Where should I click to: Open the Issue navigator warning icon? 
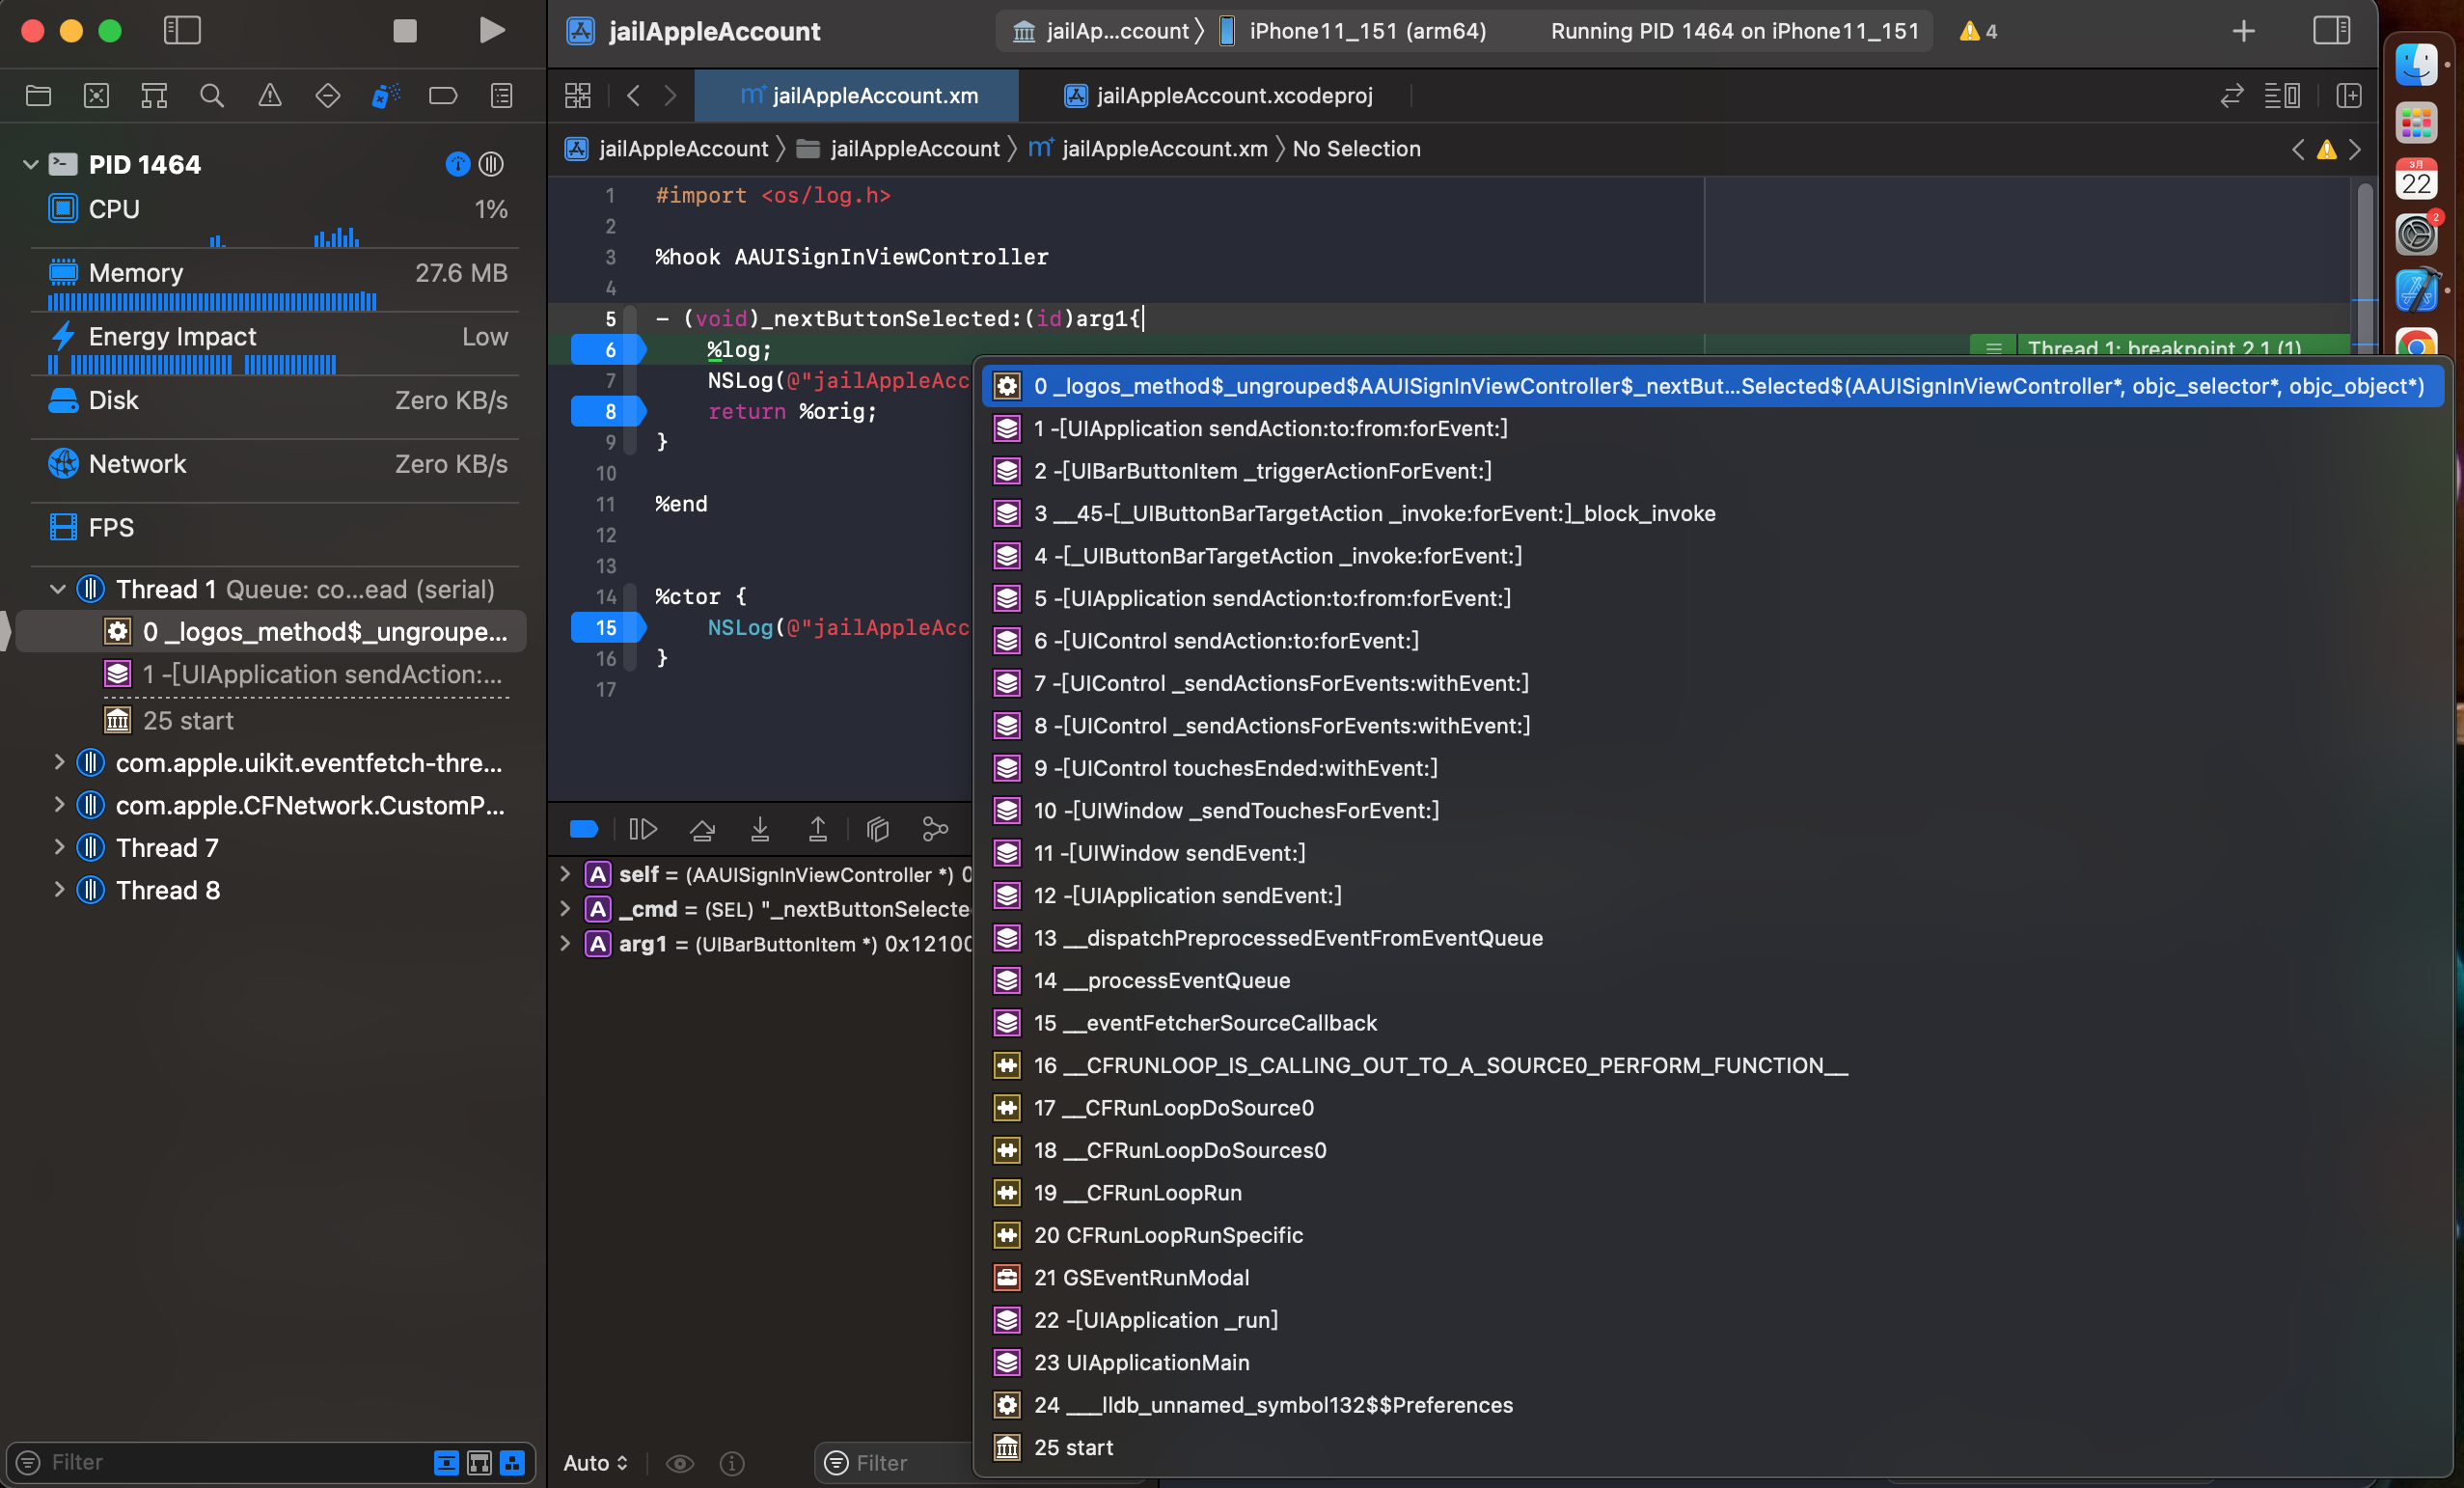(270, 96)
